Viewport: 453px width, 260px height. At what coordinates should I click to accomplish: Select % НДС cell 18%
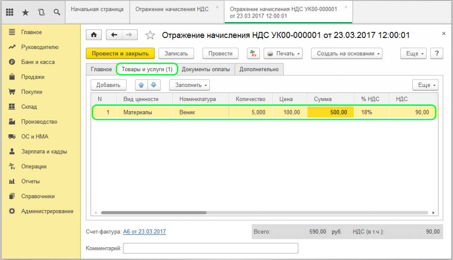(x=372, y=112)
